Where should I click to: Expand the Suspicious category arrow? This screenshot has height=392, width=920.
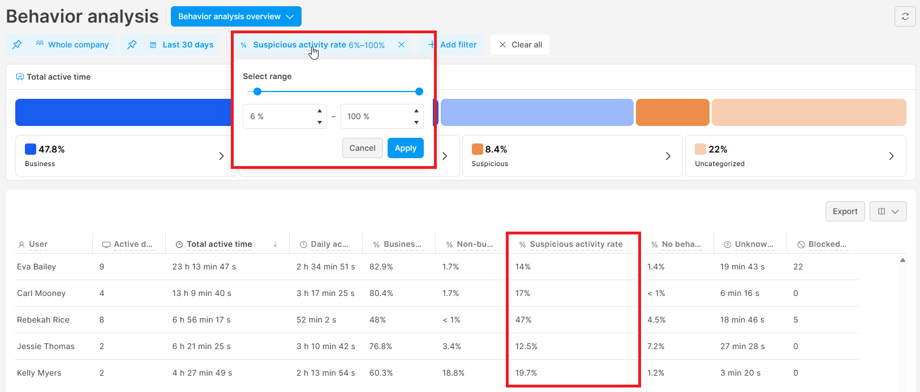click(x=668, y=156)
